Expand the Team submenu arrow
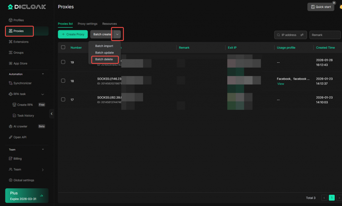The height and width of the screenshot is (206, 342). point(43,170)
